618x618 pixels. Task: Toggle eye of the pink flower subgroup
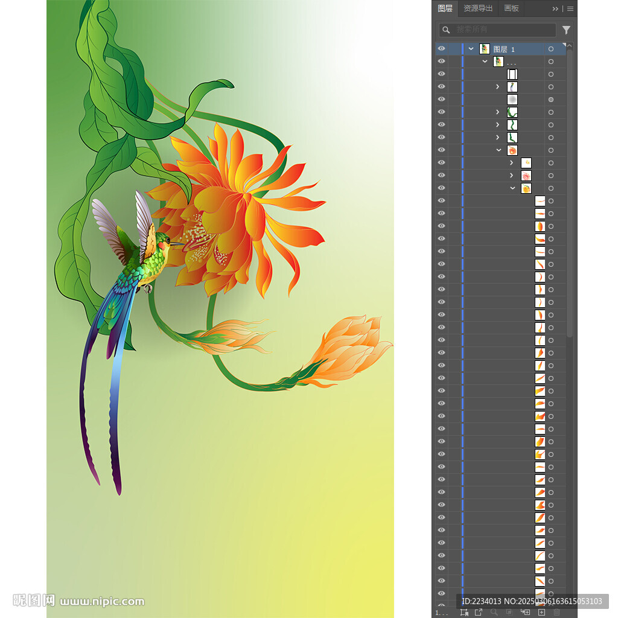(x=441, y=176)
